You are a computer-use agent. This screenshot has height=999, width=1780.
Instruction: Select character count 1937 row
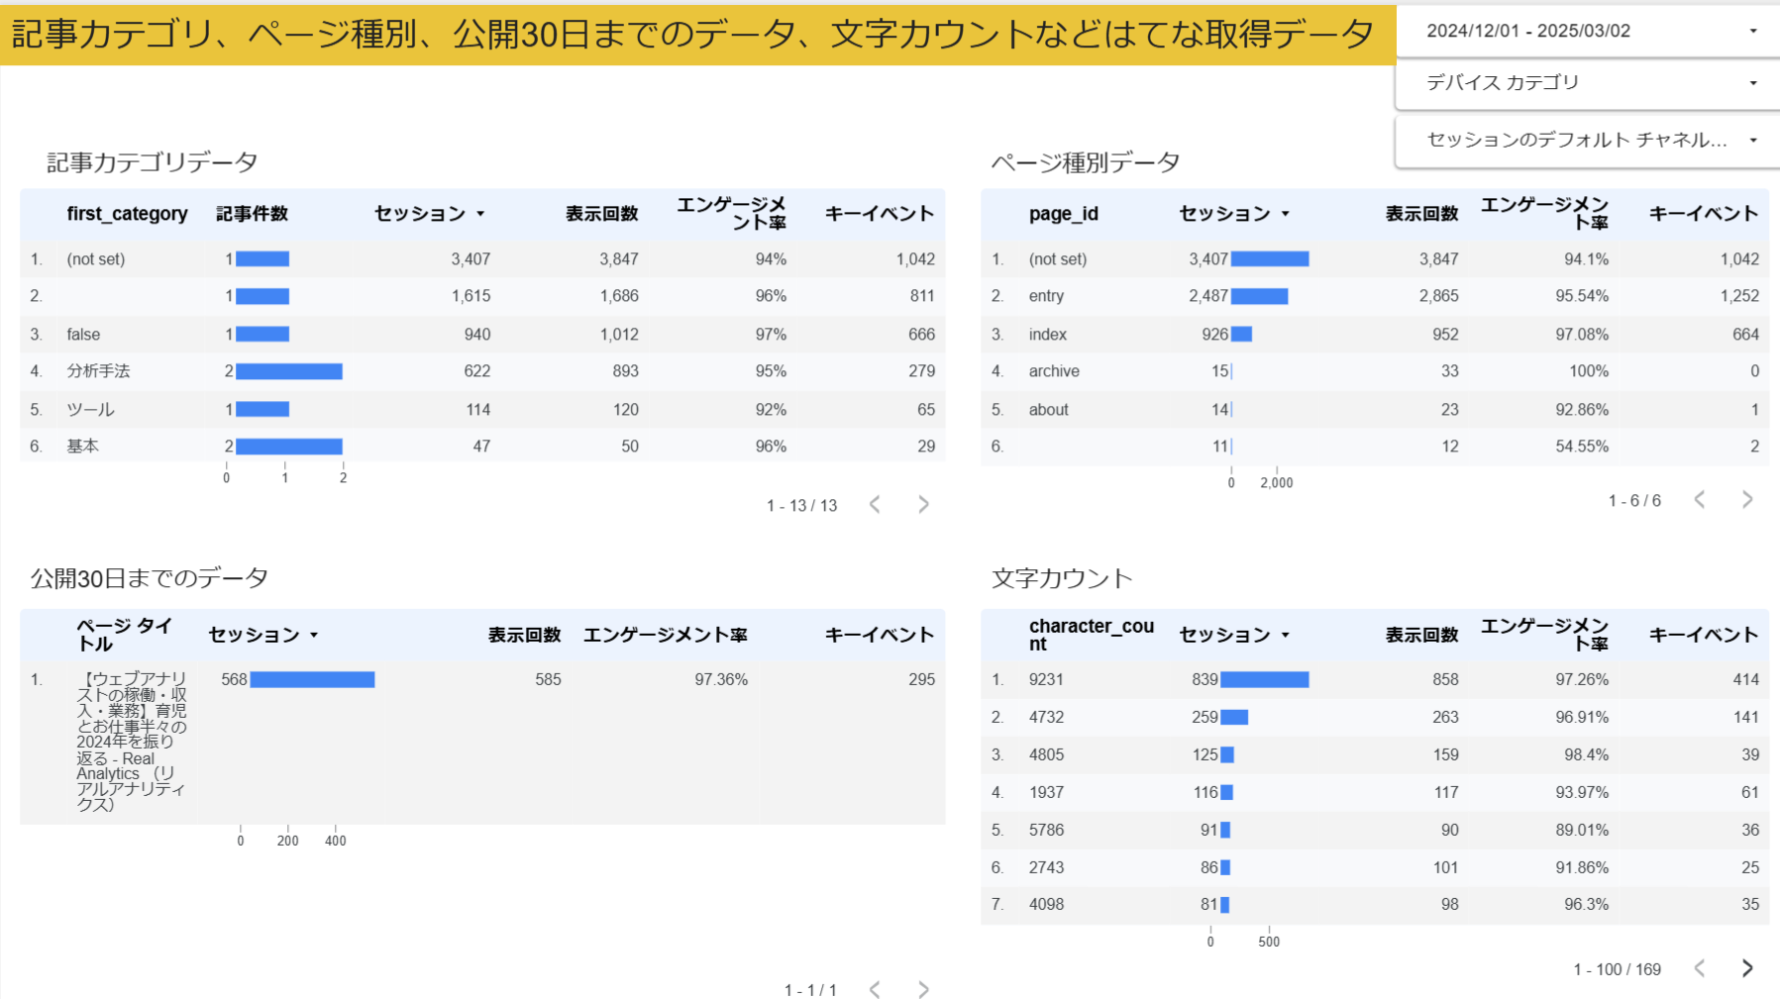[1375, 792]
